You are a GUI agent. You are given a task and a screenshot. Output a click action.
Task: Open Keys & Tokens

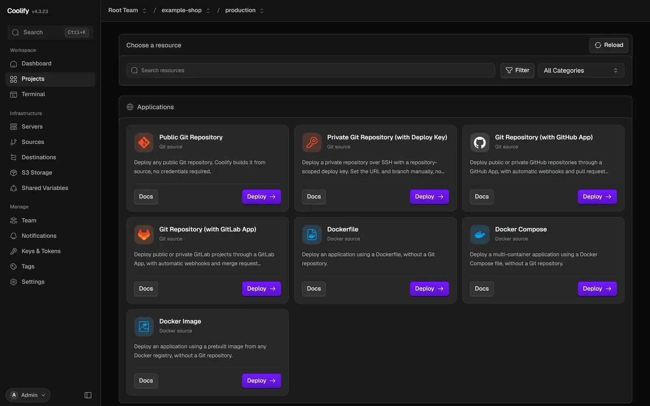tap(50, 251)
